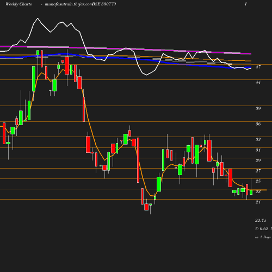Viewport: 272px width, 272px height.
Task: Click the price axis label 27
Action: pyautogui.click(x=258, y=171)
